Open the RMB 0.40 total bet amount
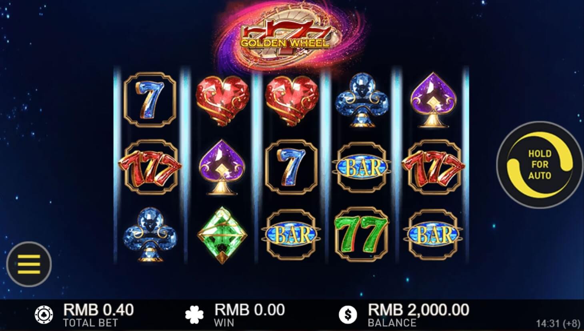584x331 pixels. tap(98, 310)
